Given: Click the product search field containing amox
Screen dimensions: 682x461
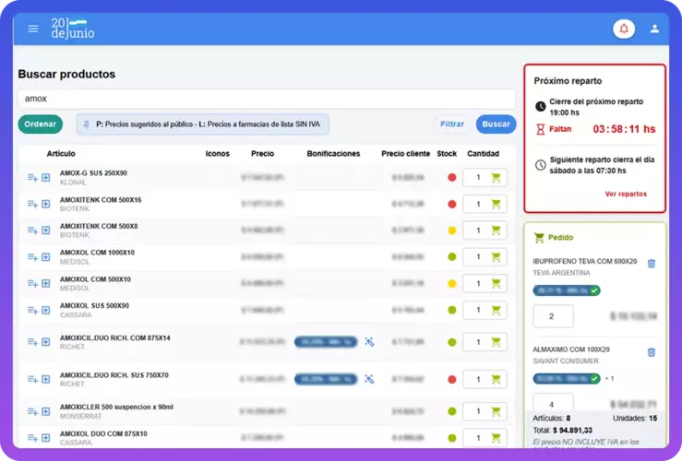Looking at the screenshot, I should (x=266, y=99).
